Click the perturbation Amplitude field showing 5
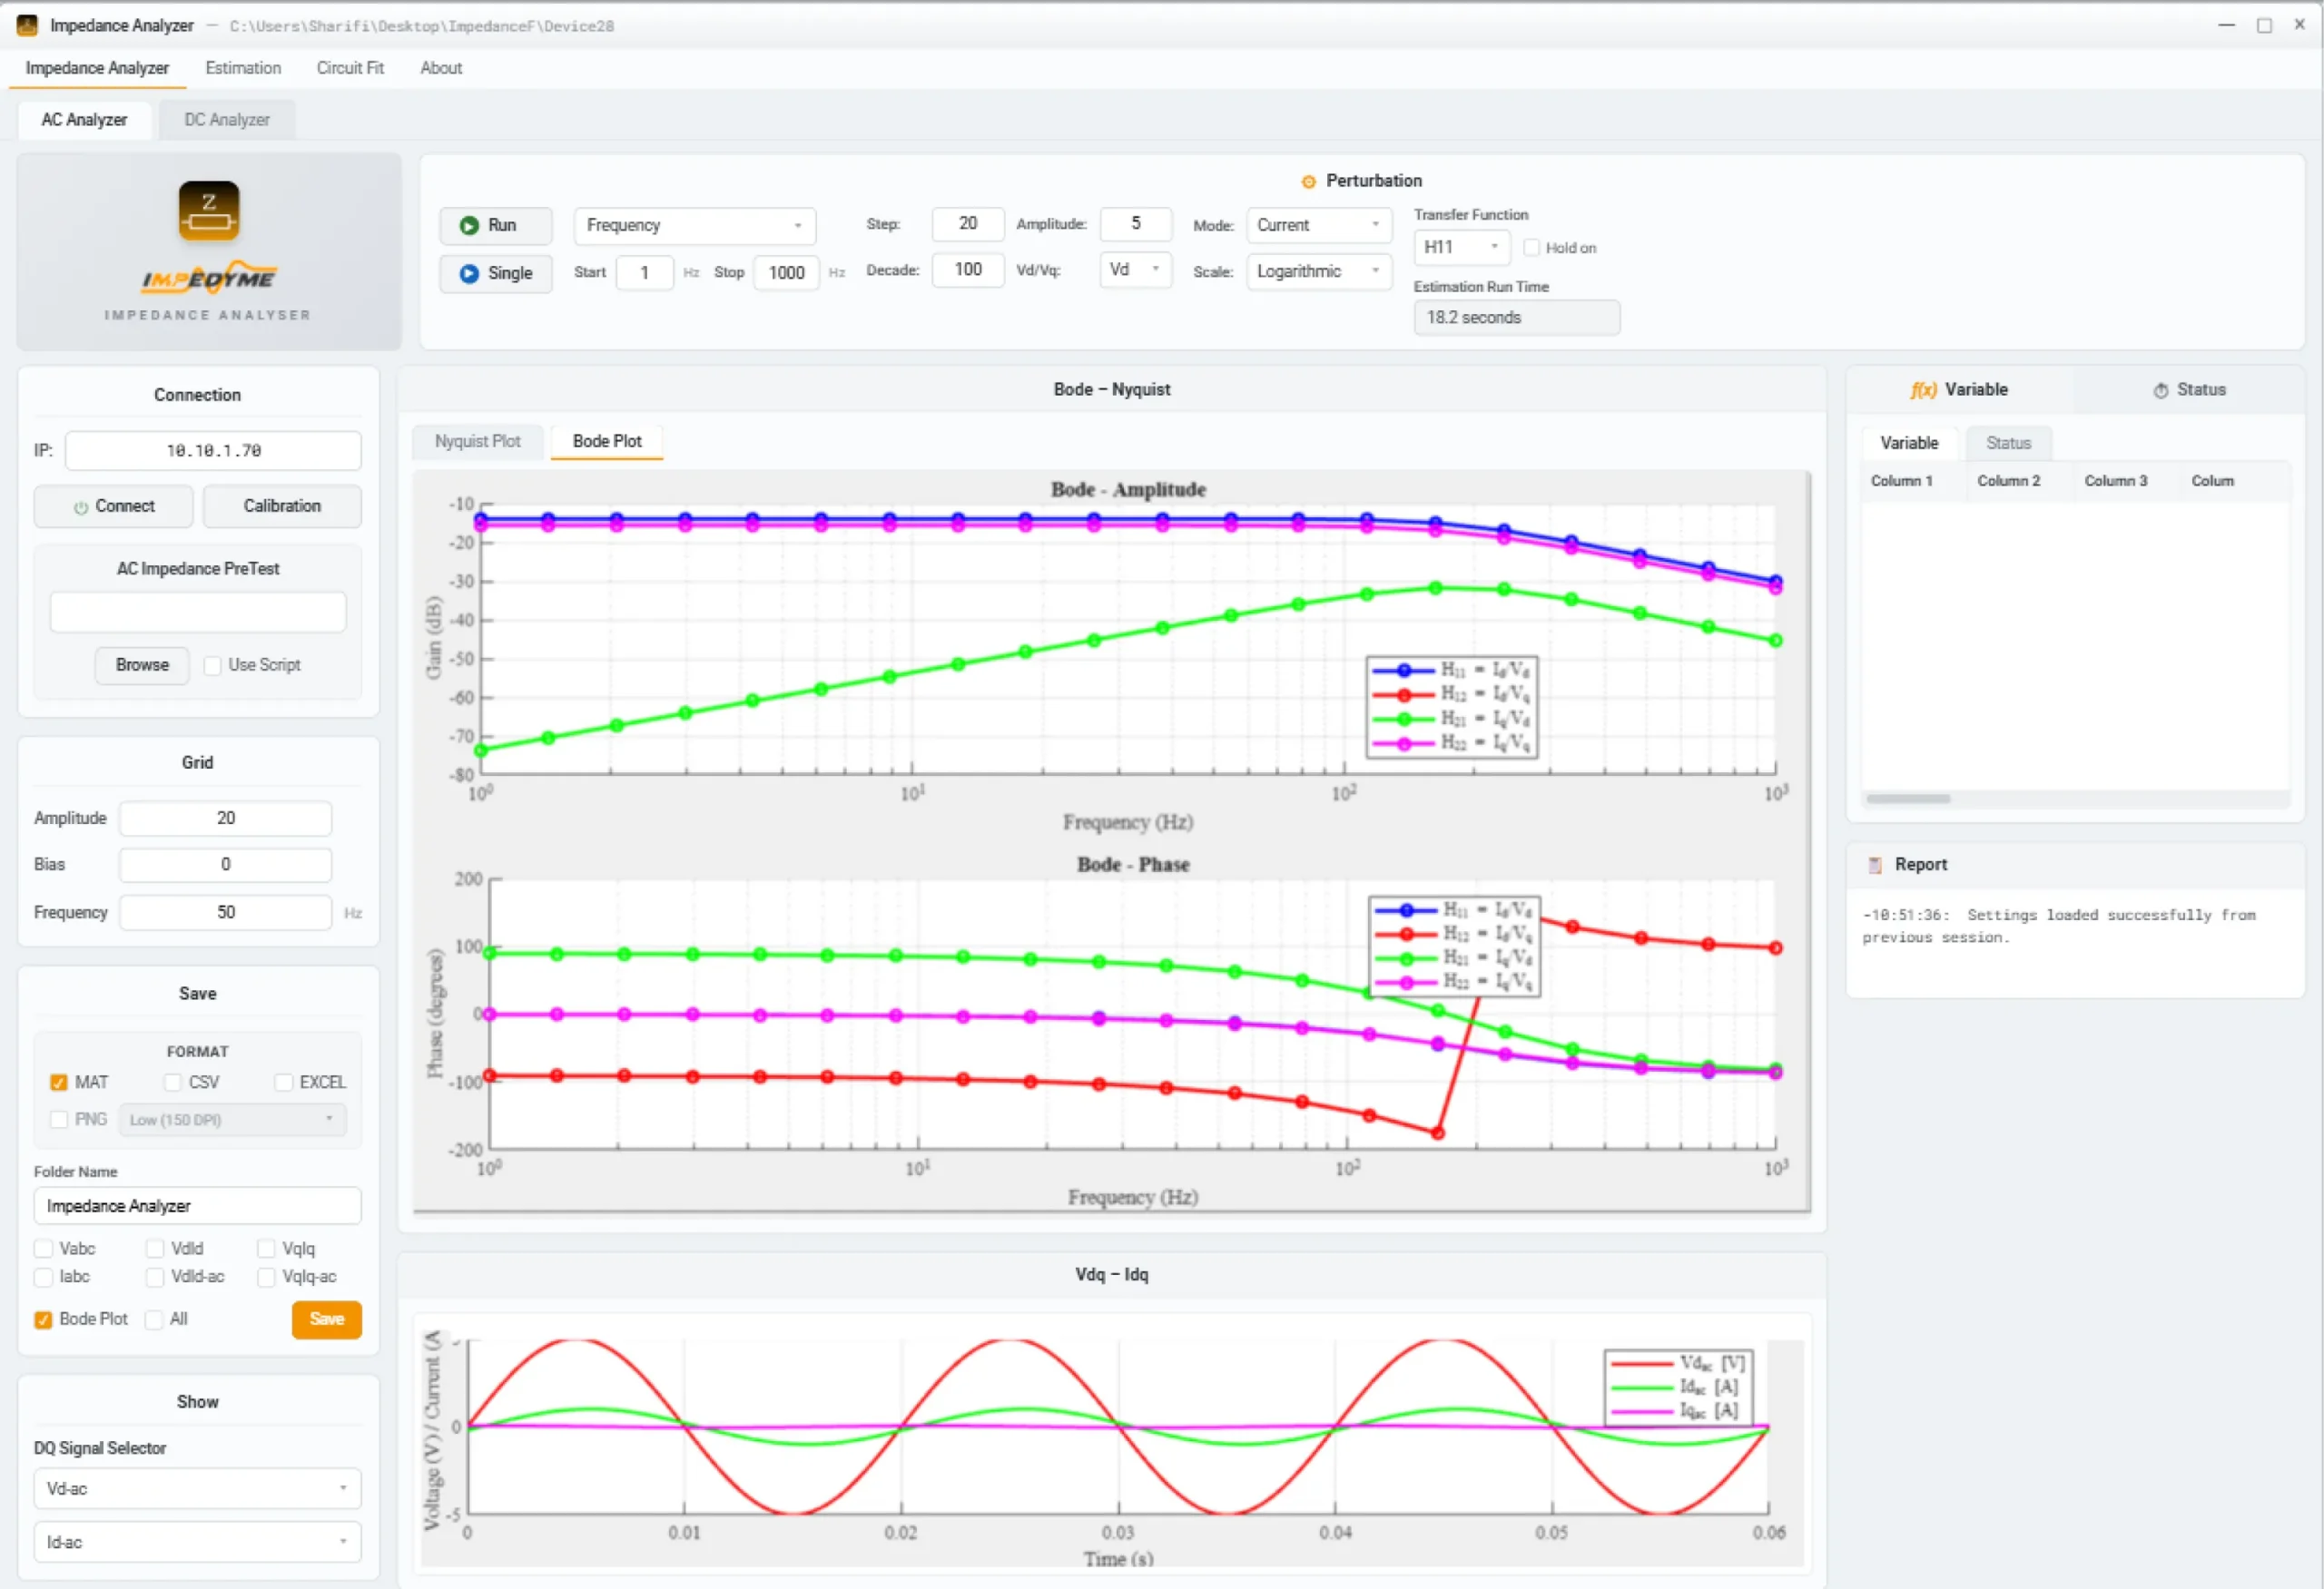This screenshot has width=2324, height=1589. click(1135, 224)
